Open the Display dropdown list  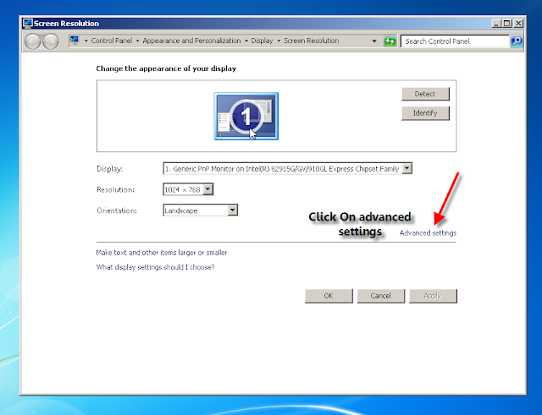(288, 169)
